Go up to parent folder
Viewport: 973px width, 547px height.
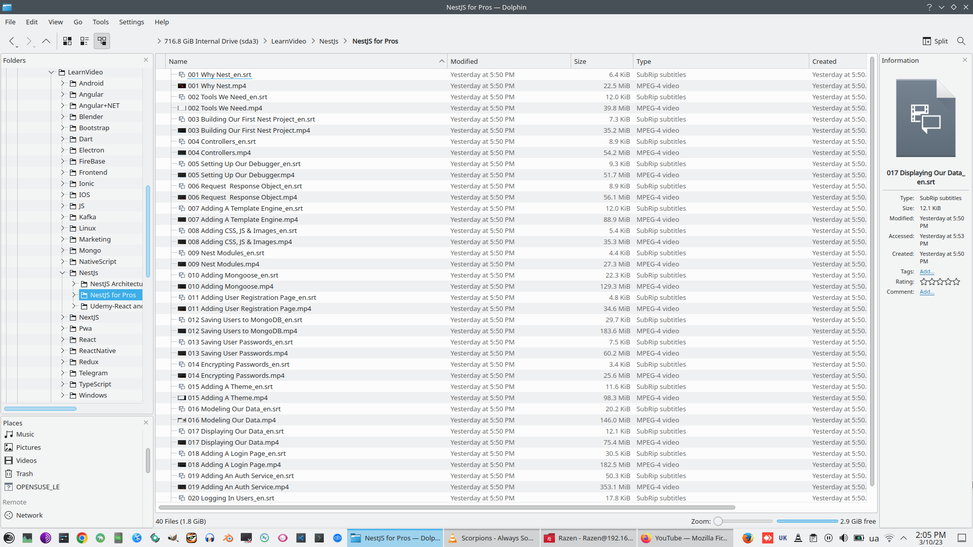point(46,41)
